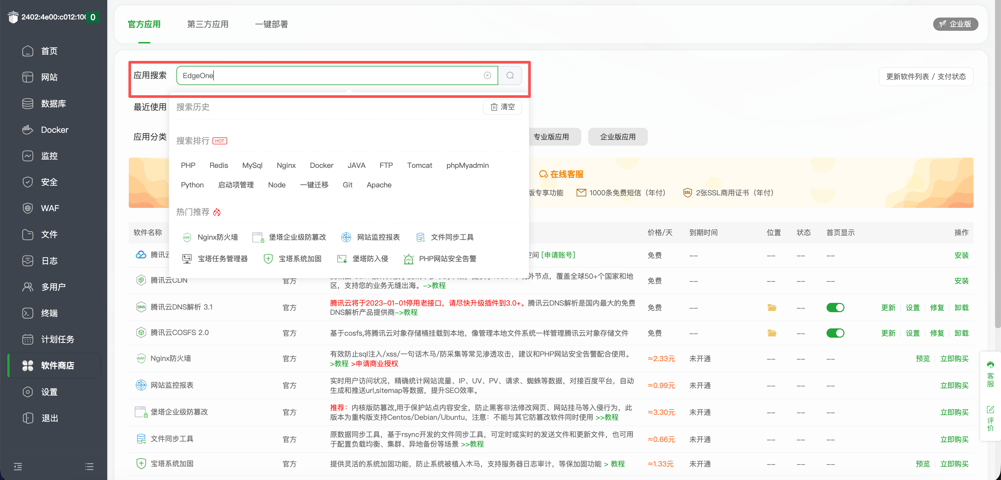Screen dimensions: 1001x480
Task: Switch to 第三方应用 tab
Action: point(208,24)
